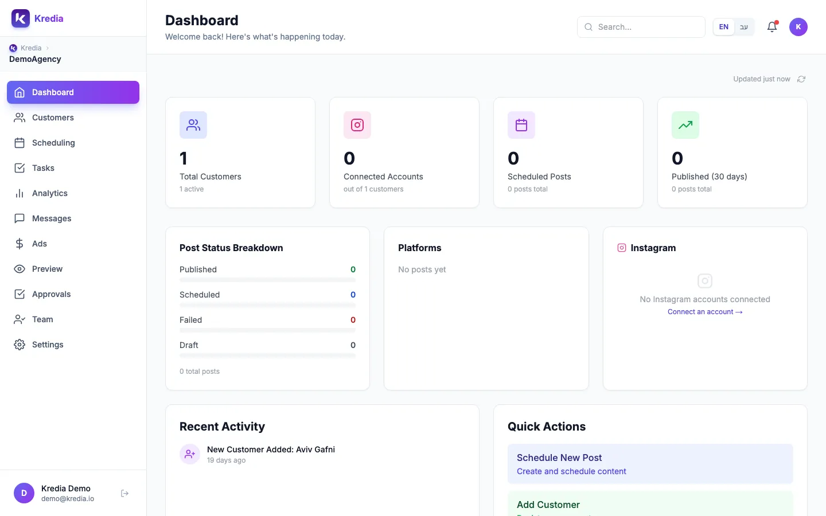The width and height of the screenshot is (826, 516).
Task: Click the Published trending-up icon
Action: [x=685, y=125]
